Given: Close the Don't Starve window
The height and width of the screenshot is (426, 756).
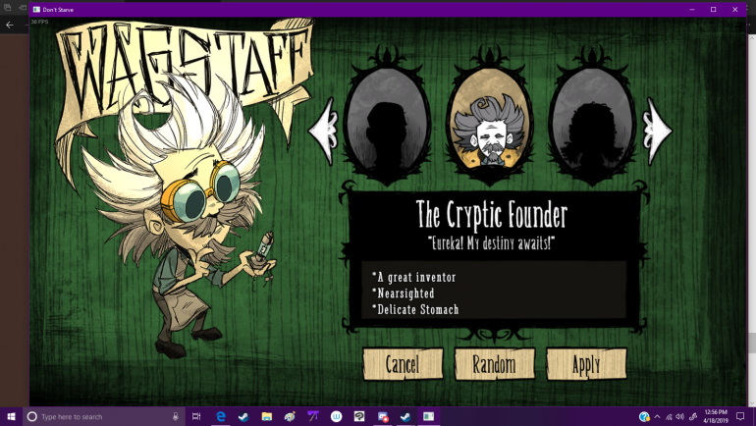Looking at the screenshot, I should coord(735,10).
